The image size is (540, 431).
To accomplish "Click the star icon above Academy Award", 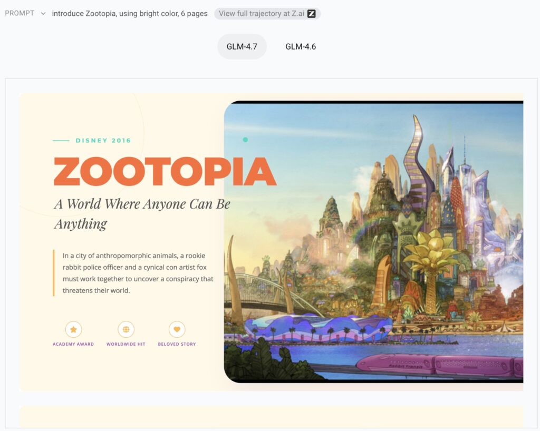I will tap(73, 330).
